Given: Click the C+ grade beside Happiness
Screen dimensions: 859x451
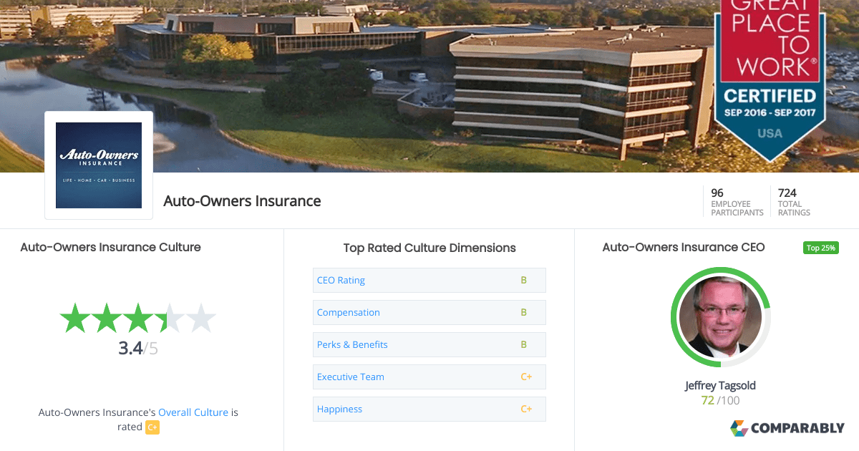Looking at the screenshot, I should (x=526, y=409).
